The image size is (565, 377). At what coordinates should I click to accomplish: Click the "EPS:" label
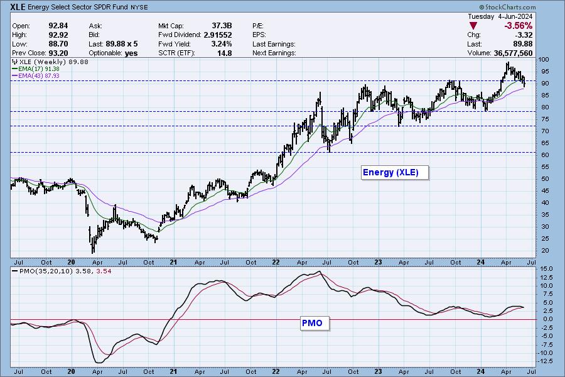[259, 35]
